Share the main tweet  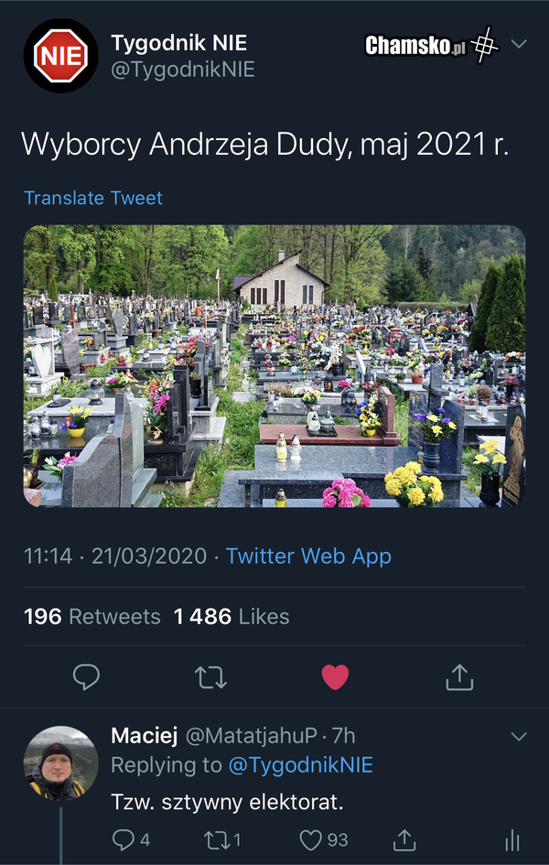(458, 676)
